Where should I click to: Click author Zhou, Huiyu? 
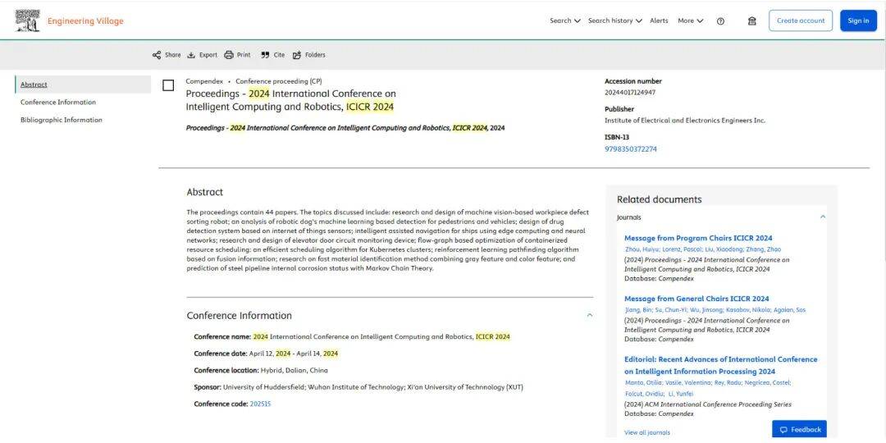click(640, 249)
